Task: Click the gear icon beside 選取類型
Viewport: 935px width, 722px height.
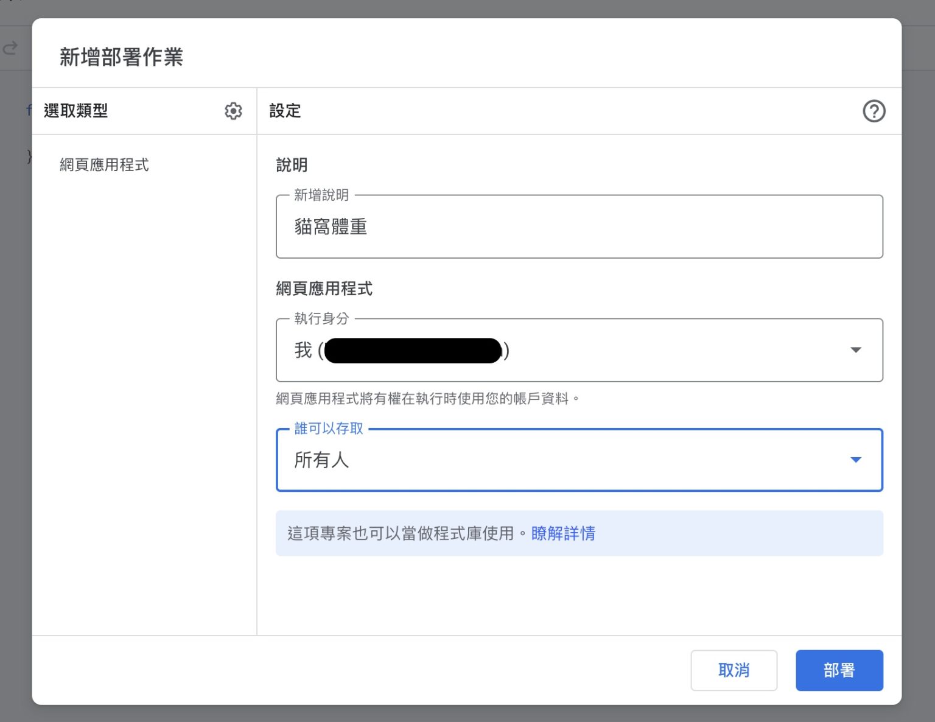Action: (233, 111)
